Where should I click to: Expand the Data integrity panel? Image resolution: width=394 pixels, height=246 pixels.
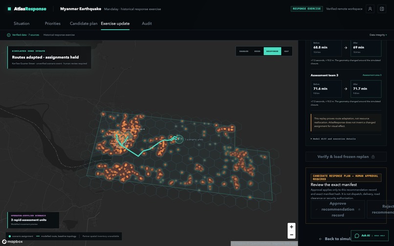click(378, 35)
